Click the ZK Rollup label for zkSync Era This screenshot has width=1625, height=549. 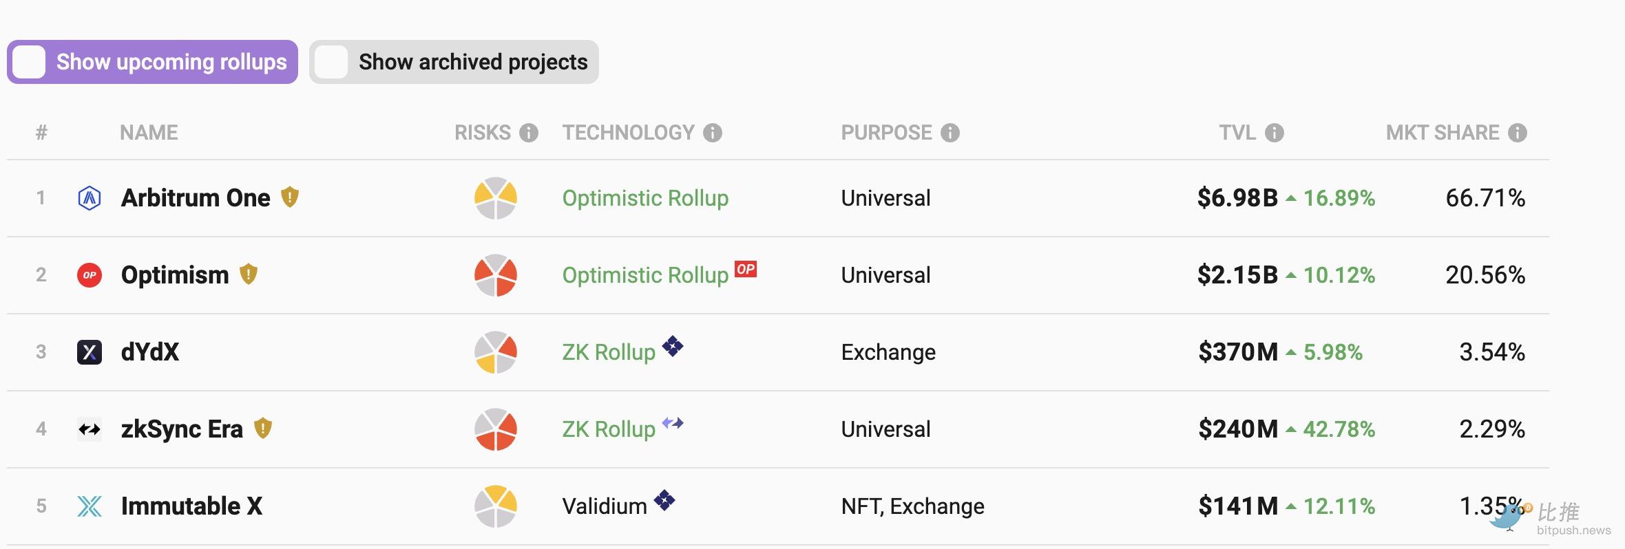(x=609, y=429)
